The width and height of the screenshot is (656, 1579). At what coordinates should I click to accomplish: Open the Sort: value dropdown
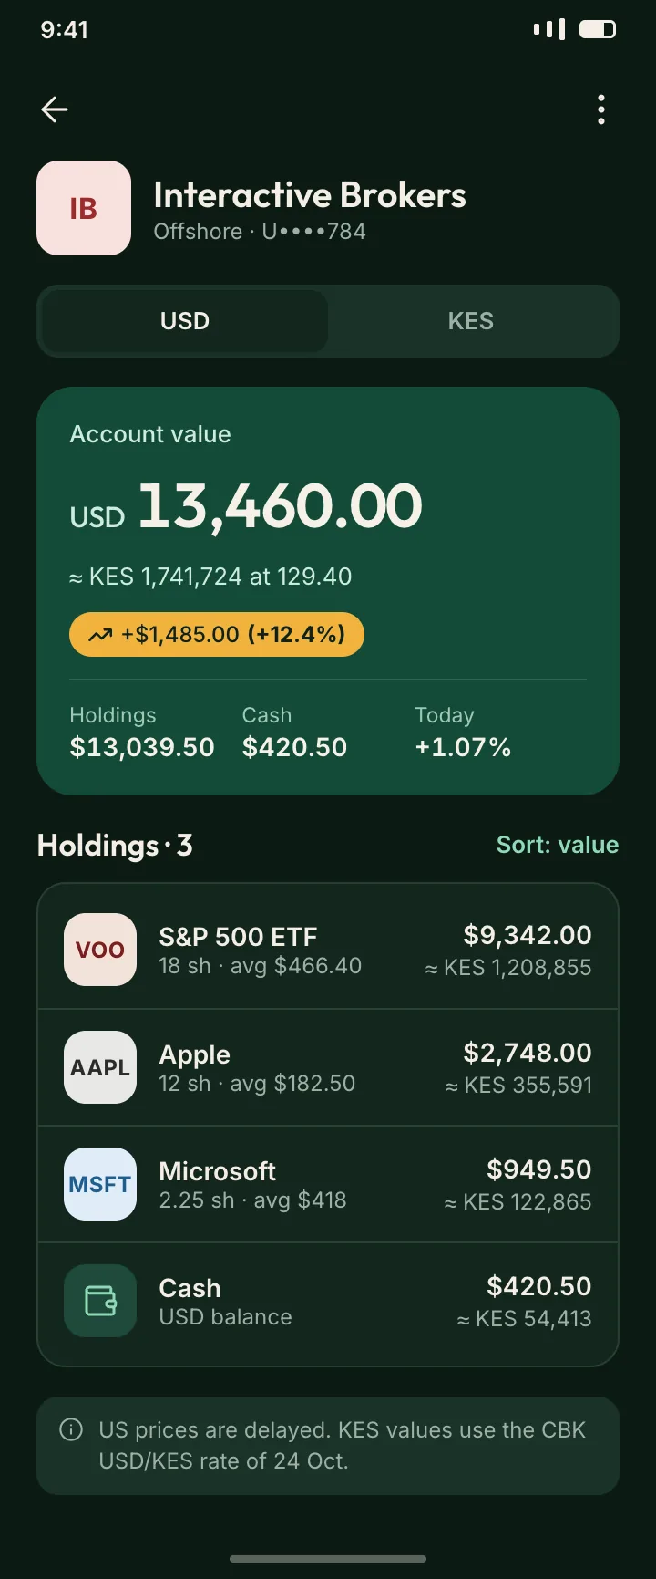point(558,845)
